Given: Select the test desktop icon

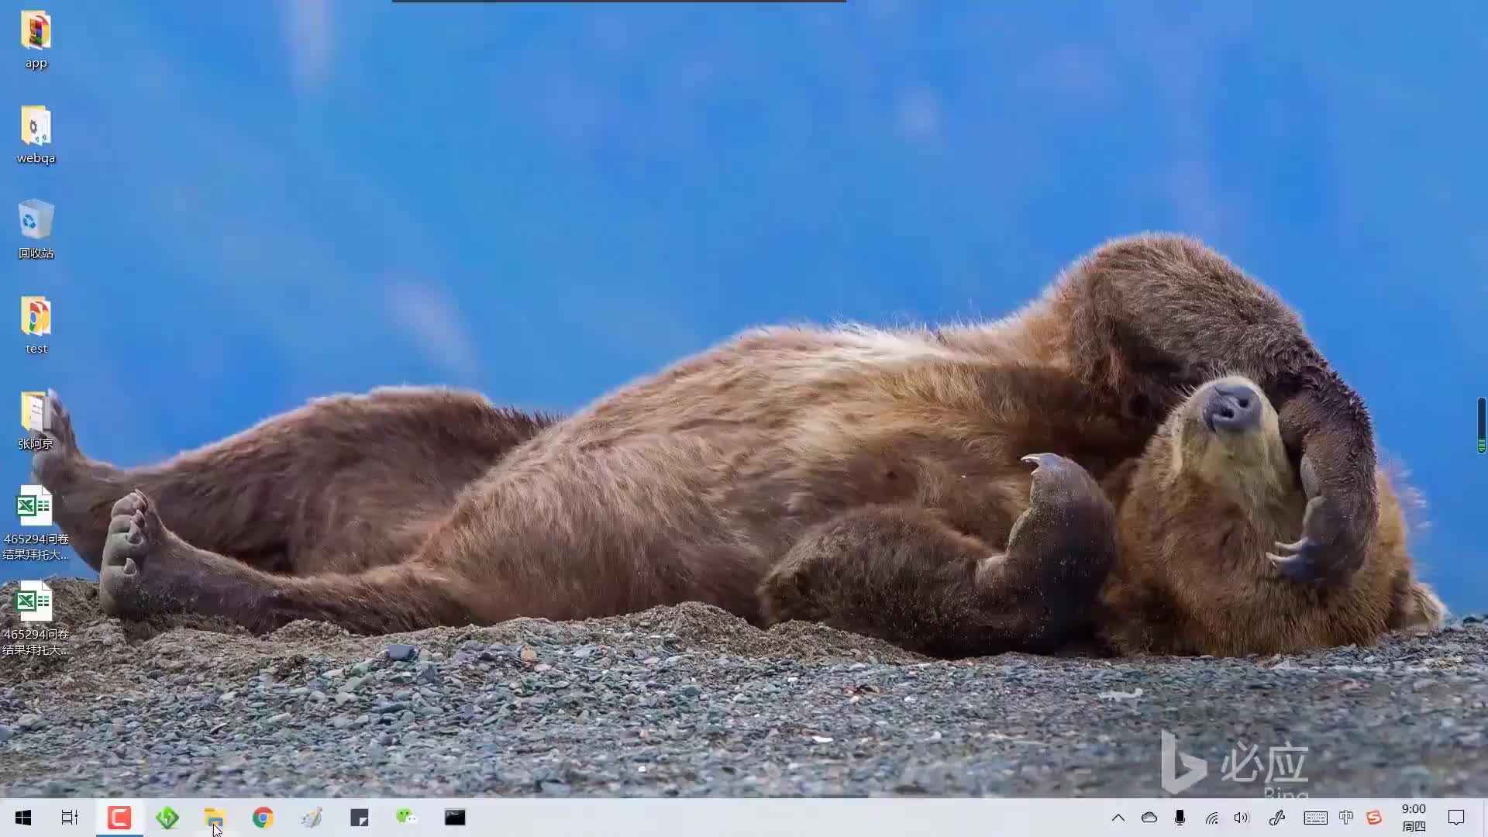Looking at the screenshot, I should coord(36,325).
